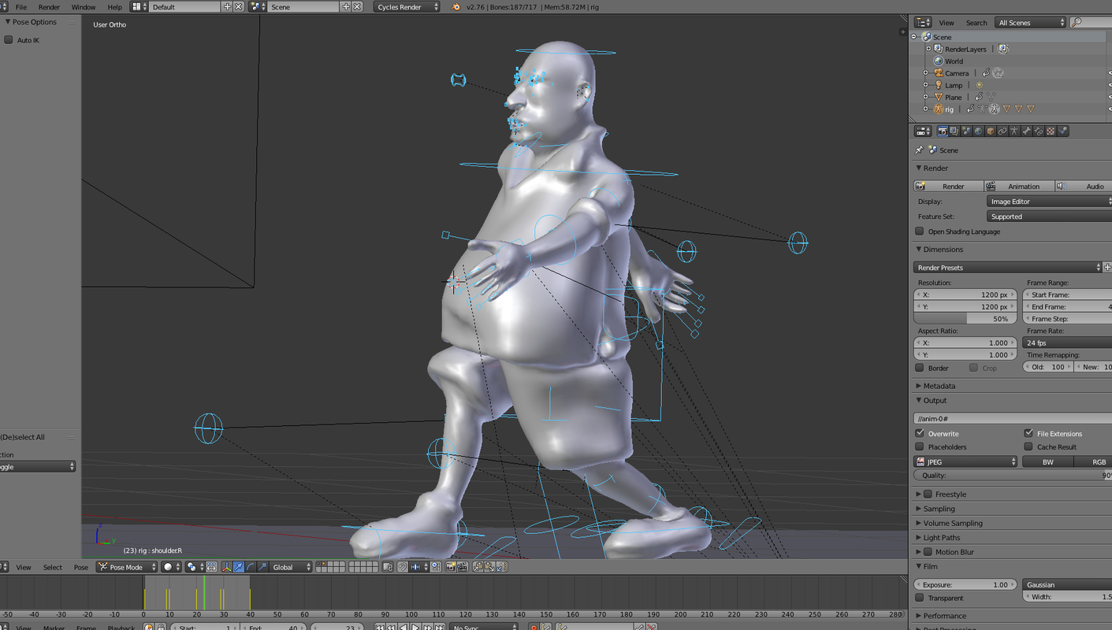The height and width of the screenshot is (630, 1112).
Task: Click the rotation manipulator icon in the header
Action: coord(252,566)
